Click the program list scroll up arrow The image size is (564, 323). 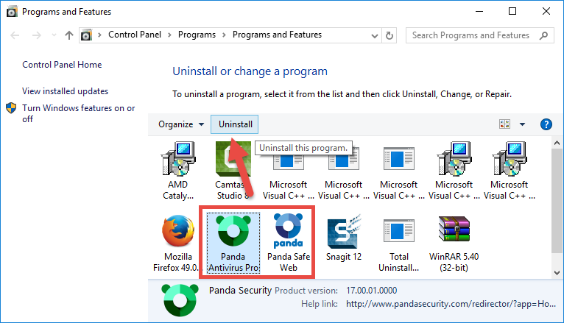[x=557, y=143]
